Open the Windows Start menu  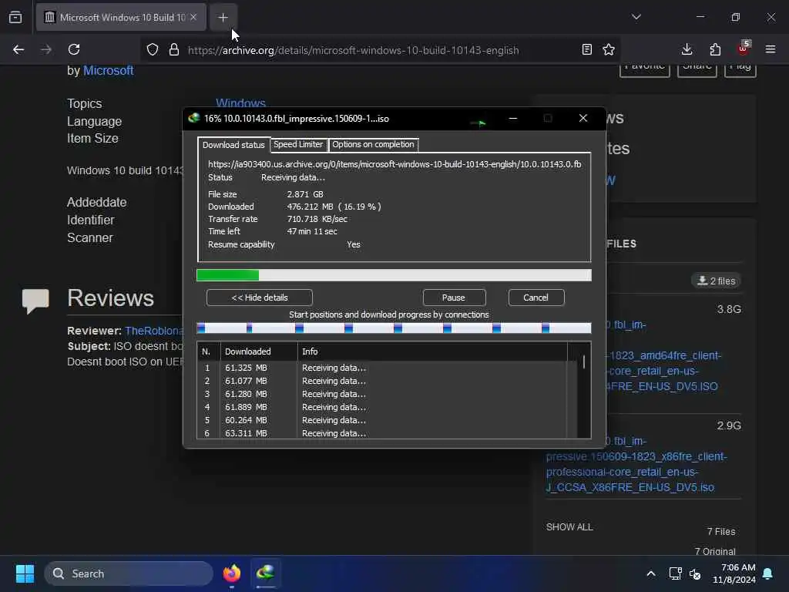25,573
